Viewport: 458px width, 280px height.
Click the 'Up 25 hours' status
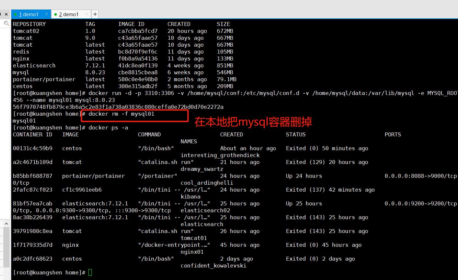(304, 203)
